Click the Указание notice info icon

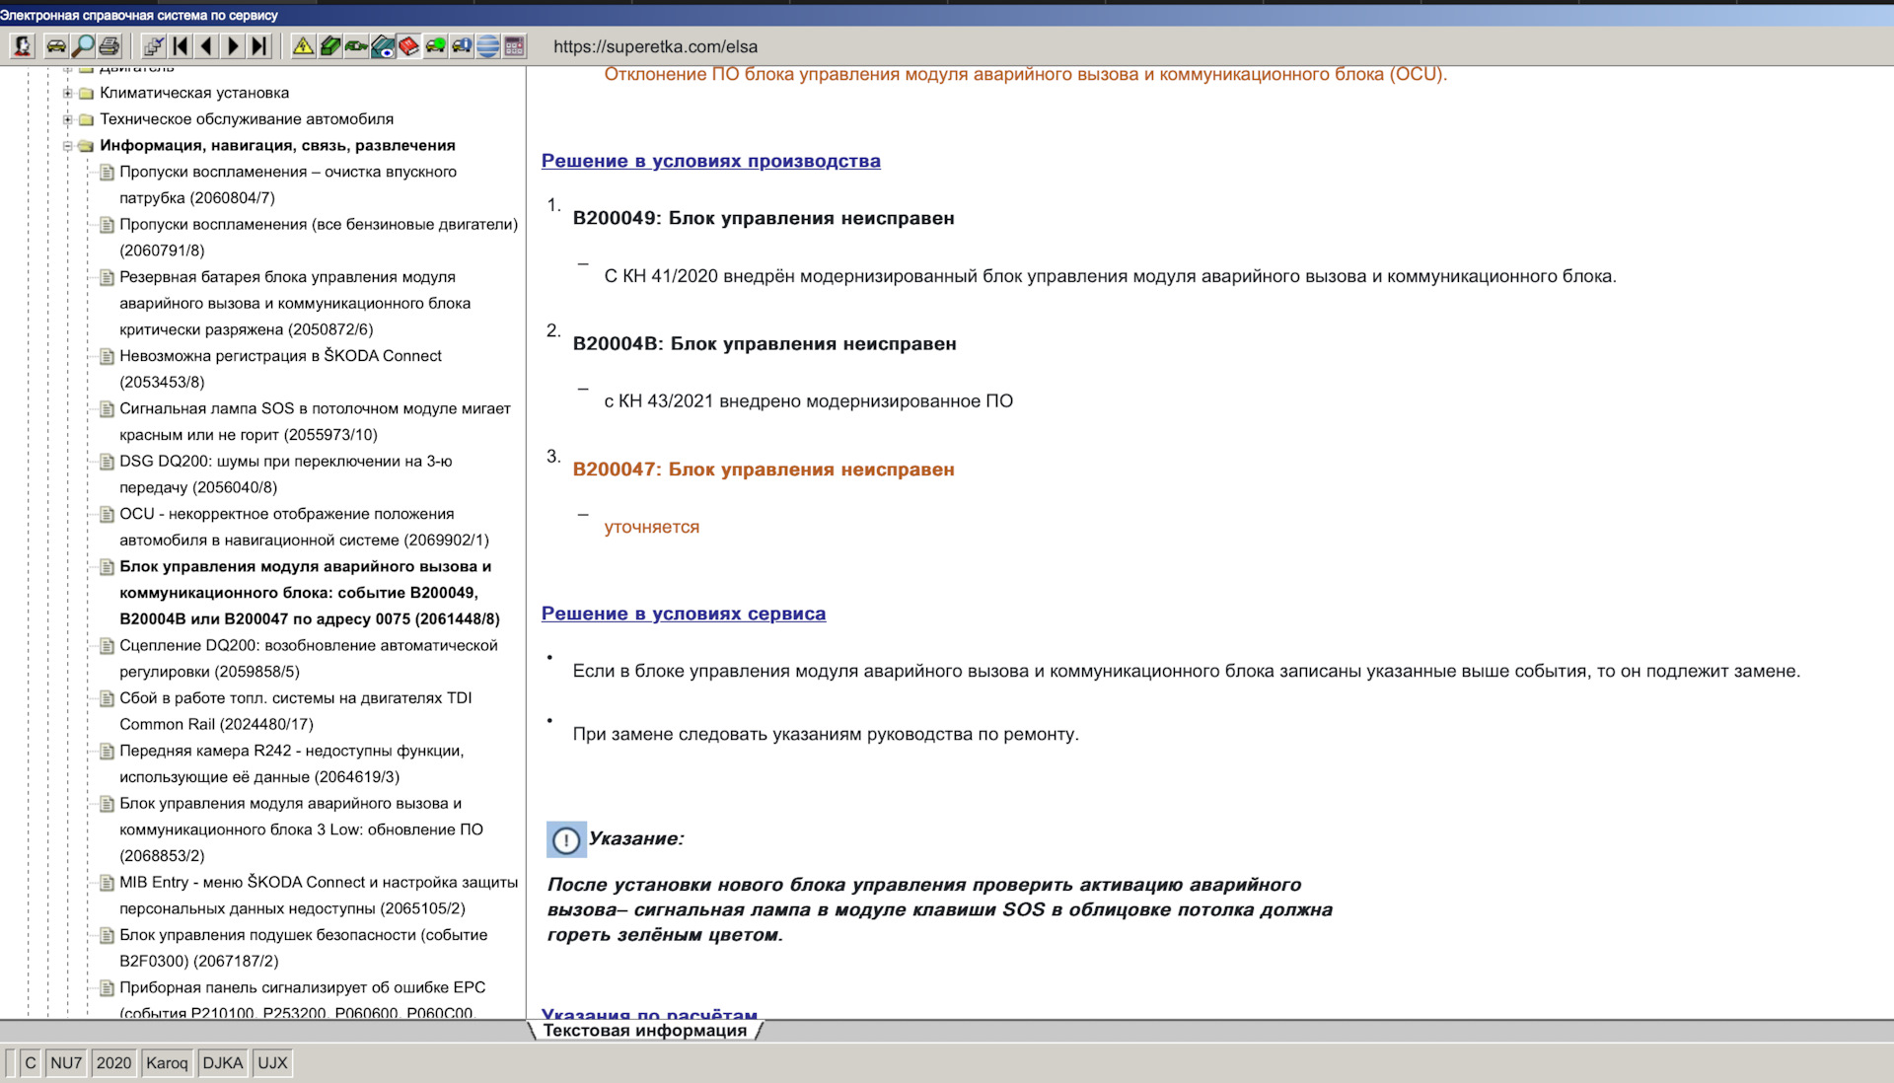point(566,839)
